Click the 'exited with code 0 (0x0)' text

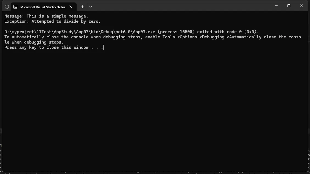click(228, 32)
